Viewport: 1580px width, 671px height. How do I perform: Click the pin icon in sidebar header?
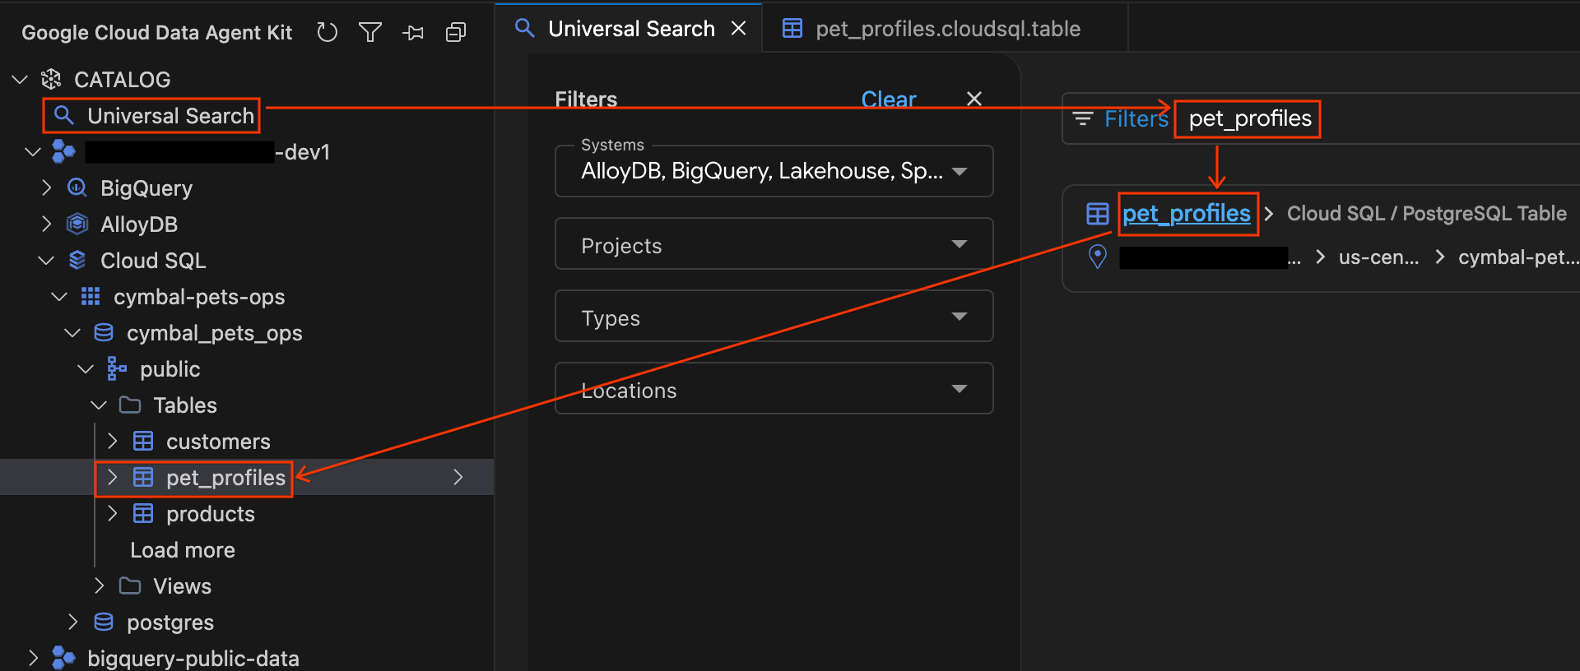[x=413, y=32]
